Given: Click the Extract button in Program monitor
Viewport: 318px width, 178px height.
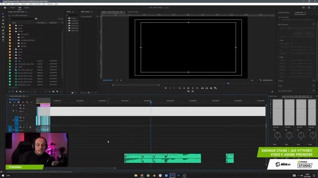Looking at the screenshot, I should (x=207, y=88).
